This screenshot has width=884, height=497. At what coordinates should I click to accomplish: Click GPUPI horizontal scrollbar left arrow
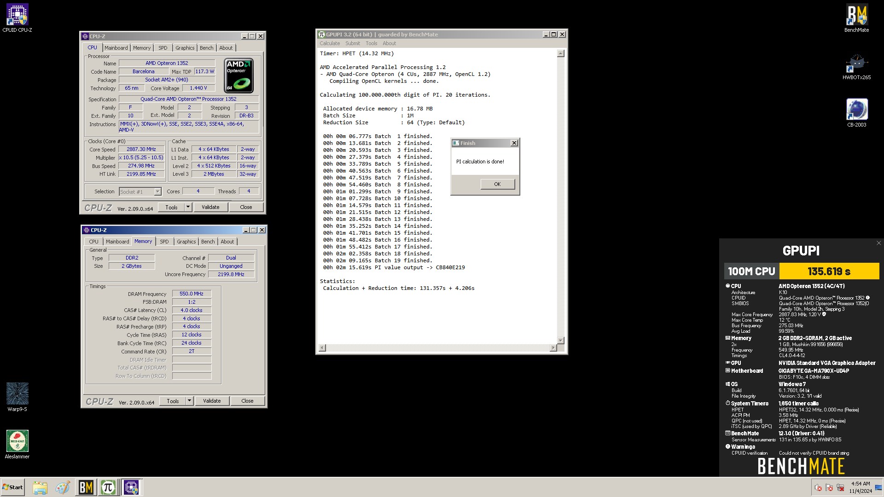[322, 348]
